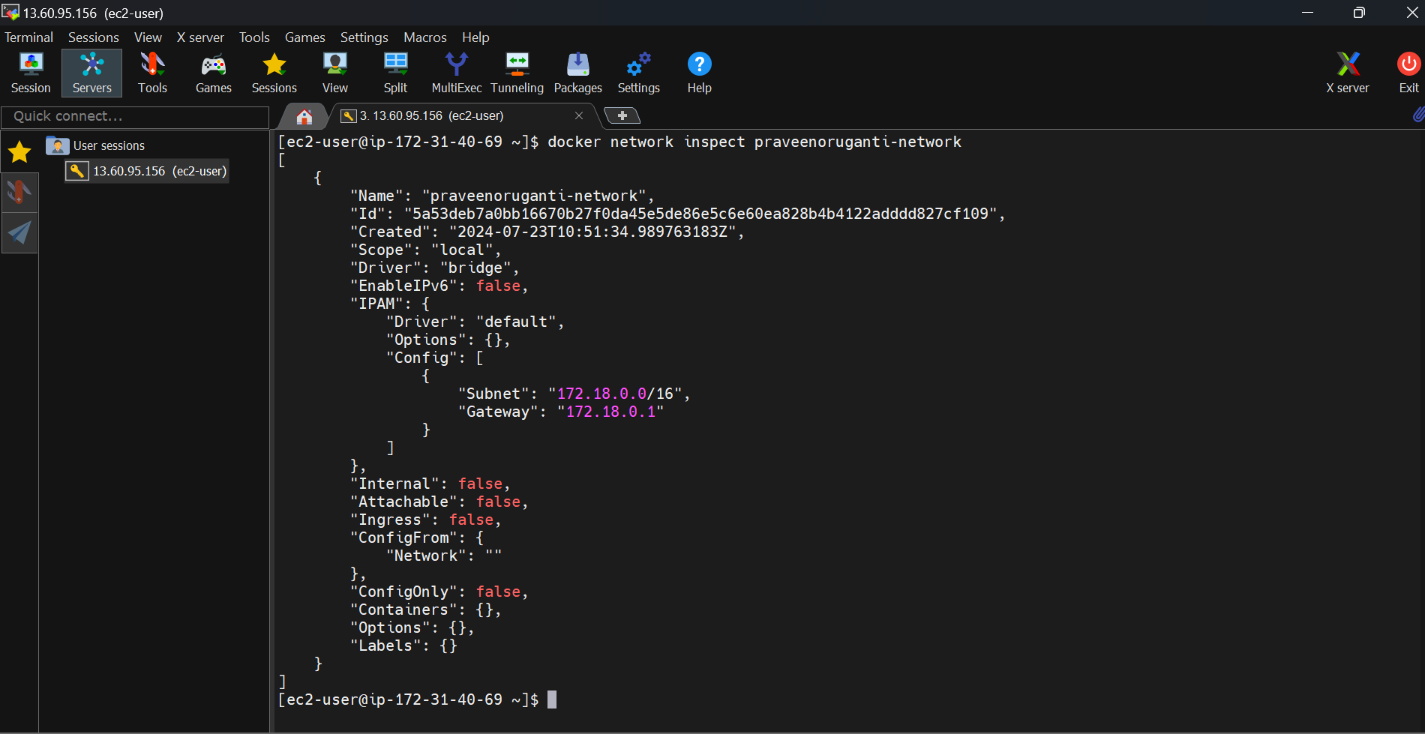Open the Tools menu in menu bar
This screenshot has width=1425, height=734.
click(254, 37)
